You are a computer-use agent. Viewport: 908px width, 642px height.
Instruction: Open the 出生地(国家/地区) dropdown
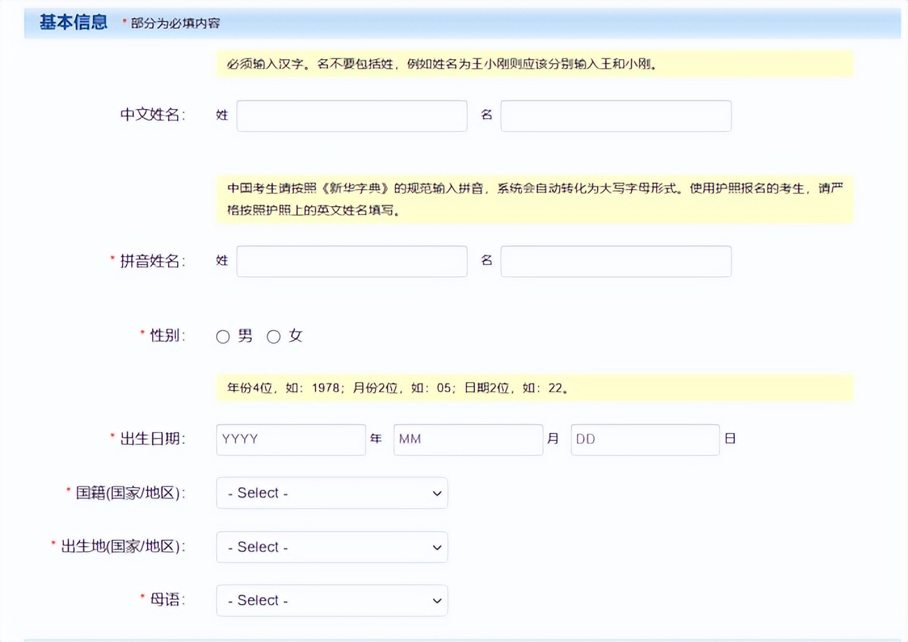(331, 547)
